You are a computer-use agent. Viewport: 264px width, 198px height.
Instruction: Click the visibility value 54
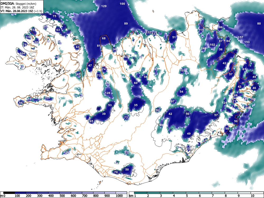click(x=181, y=92)
